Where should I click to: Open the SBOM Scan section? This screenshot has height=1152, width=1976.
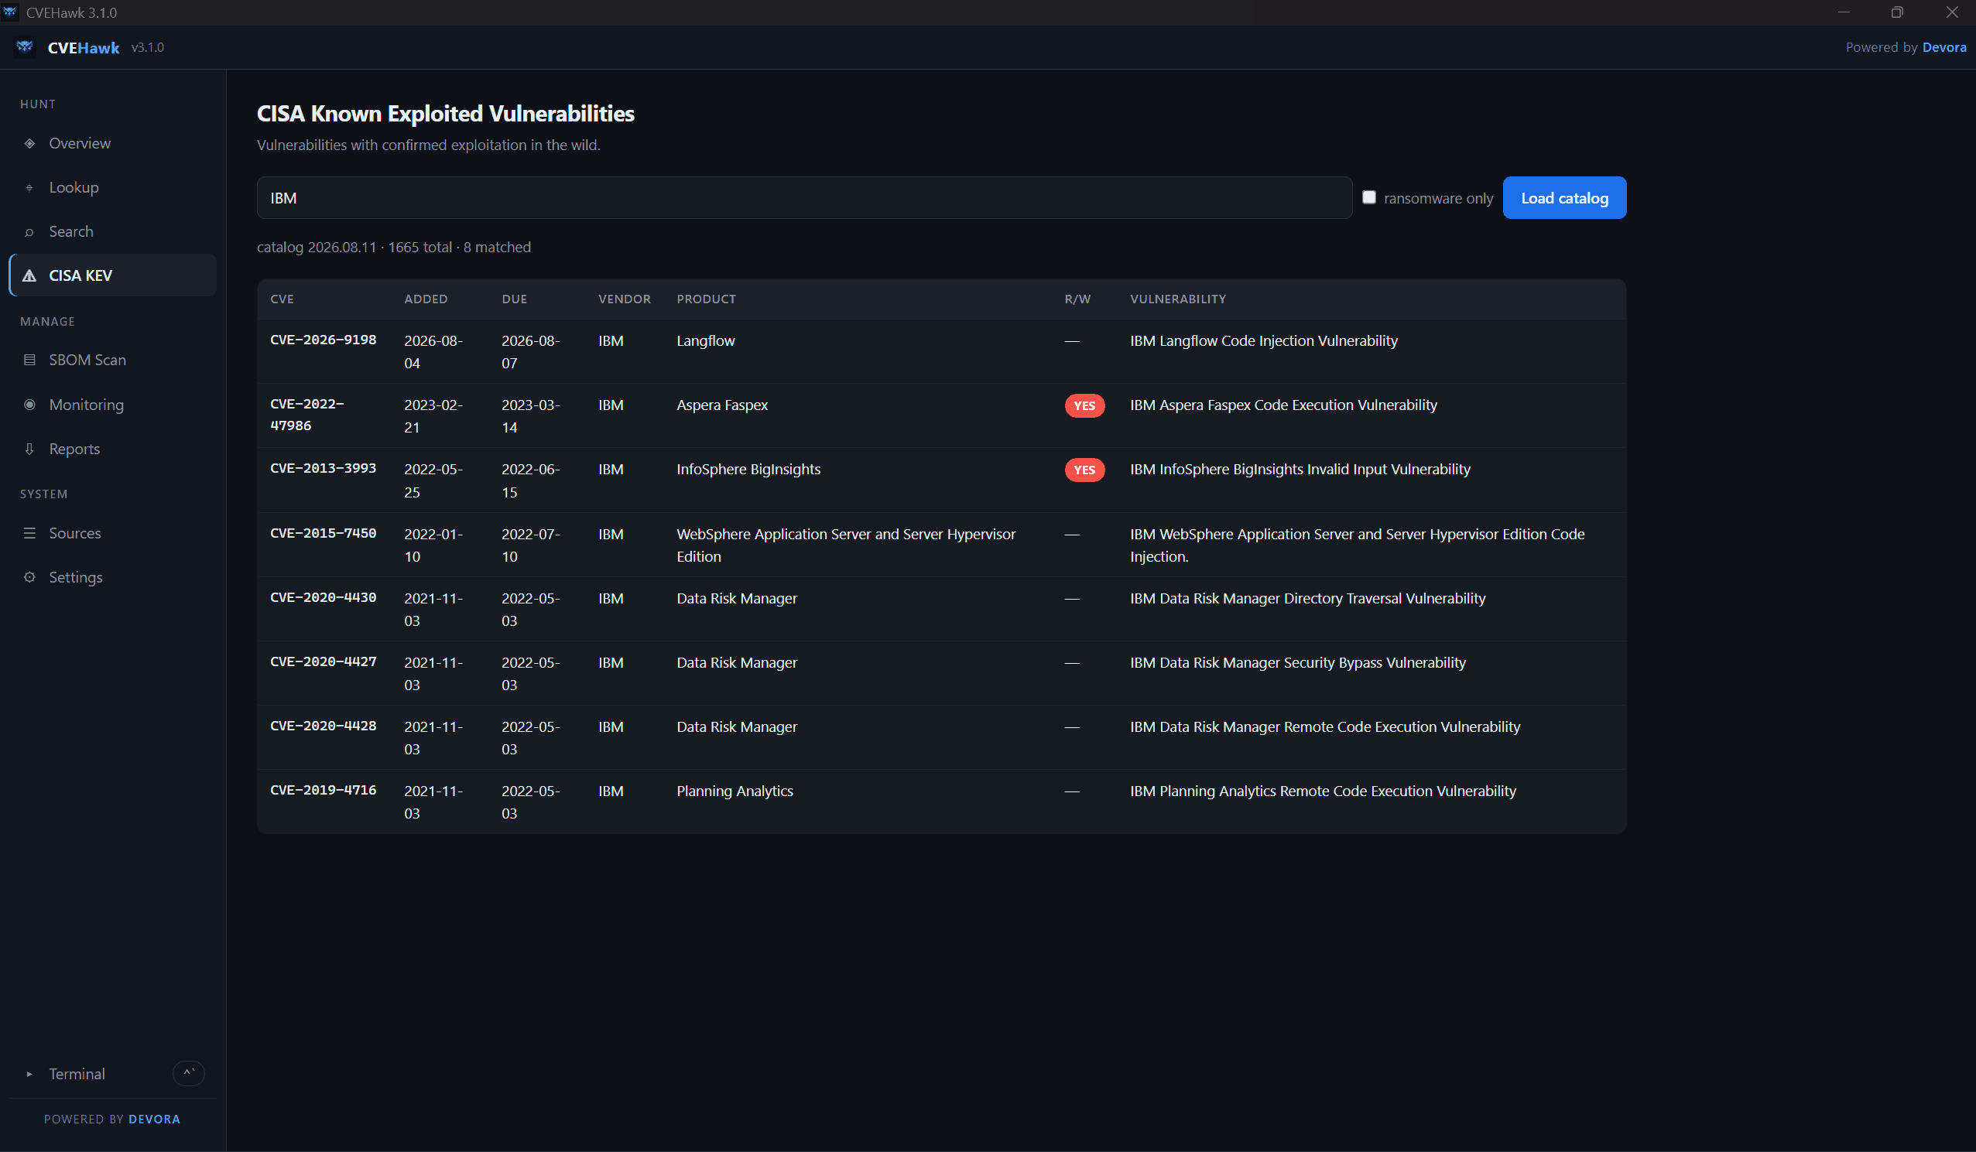pyautogui.click(x=113, y=360)
